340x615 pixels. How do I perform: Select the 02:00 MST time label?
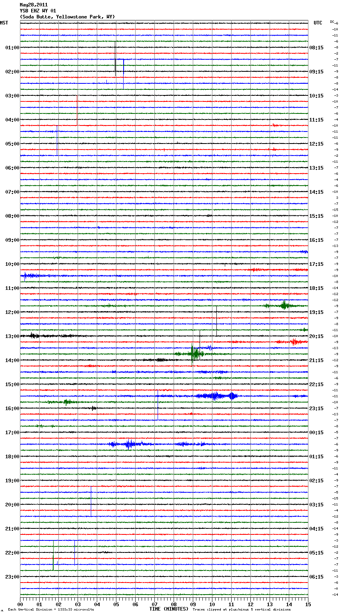(x=12, y=72)
